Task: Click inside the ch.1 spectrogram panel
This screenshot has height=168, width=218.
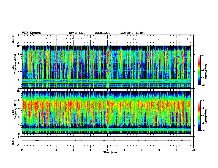Action: coord(106,67)
